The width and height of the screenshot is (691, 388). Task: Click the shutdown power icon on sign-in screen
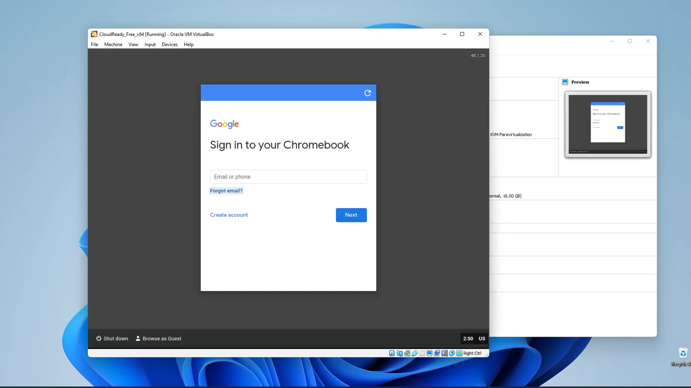pyautogui.click(x=99, y=338)
